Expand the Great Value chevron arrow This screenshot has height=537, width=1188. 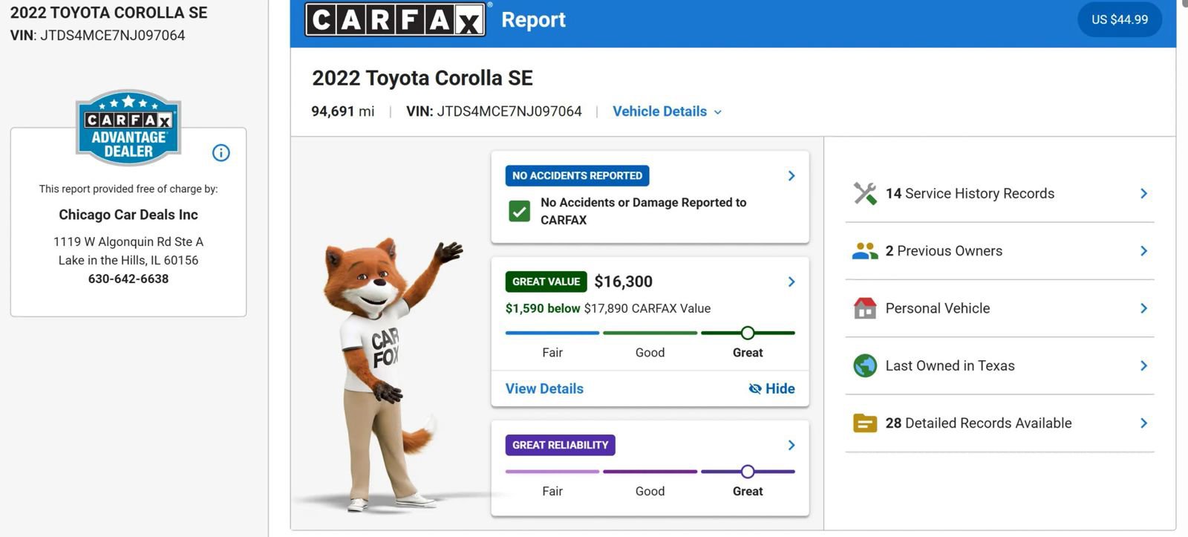tap(792, 281)
